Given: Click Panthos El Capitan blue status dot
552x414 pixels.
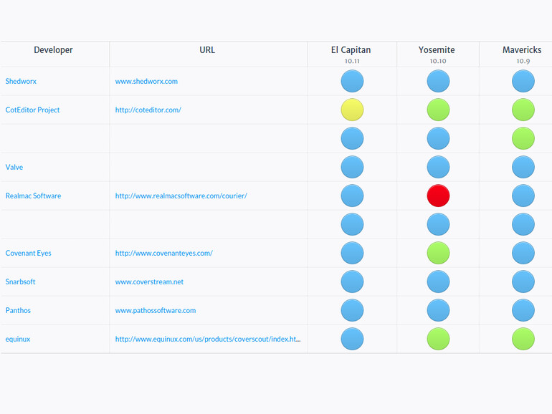Looking at the screenshot, I should (352, 311).
